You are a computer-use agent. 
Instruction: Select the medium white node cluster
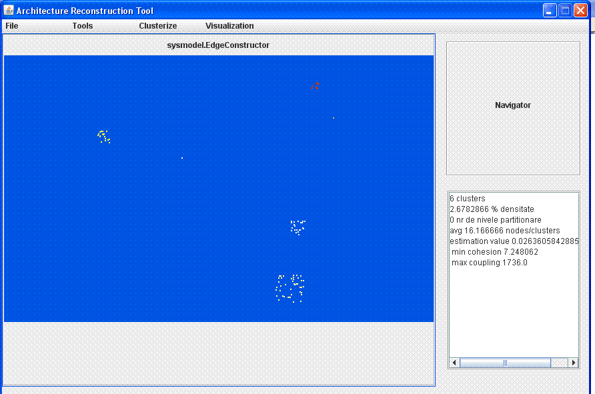pyautogui.click(x=297, y=227)
